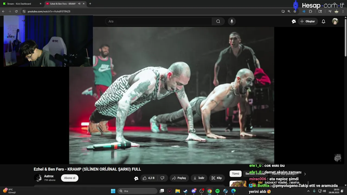Open the blue sound-wave extension icon
This screenshot has height=195, width=347.
pyautogui.click(x=304, y=11)
